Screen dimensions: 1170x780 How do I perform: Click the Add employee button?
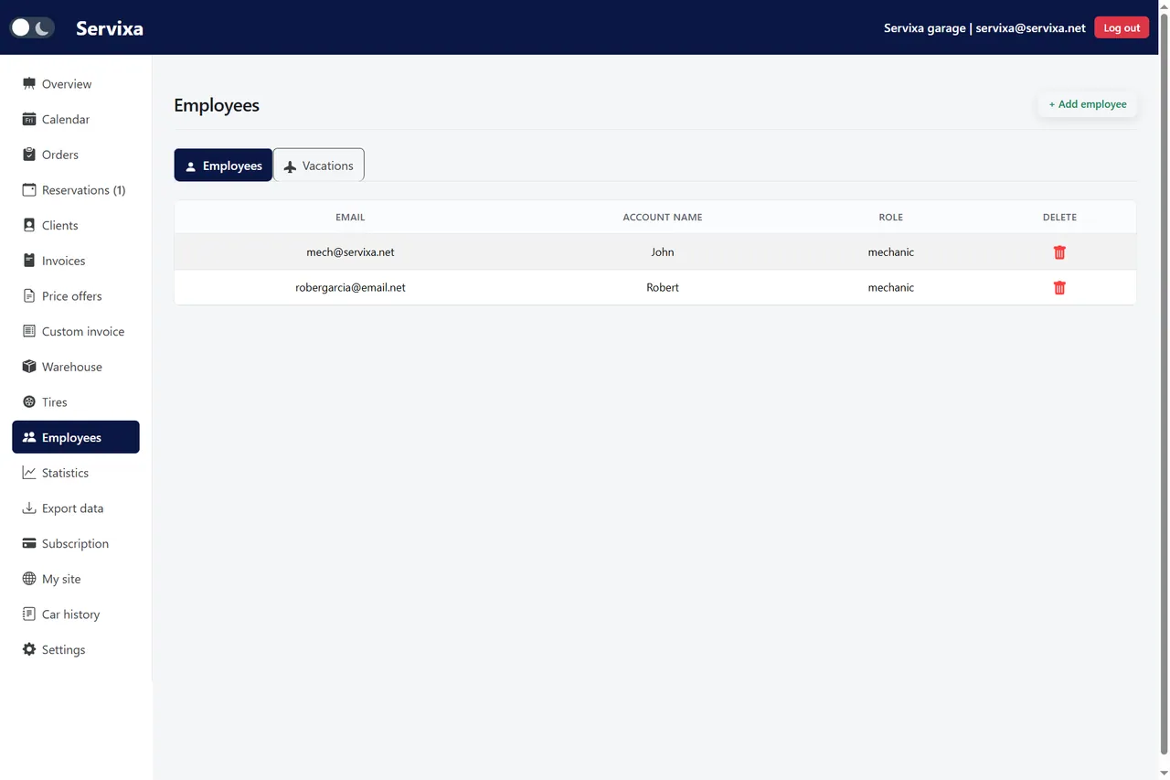[x=1088, y=104]
